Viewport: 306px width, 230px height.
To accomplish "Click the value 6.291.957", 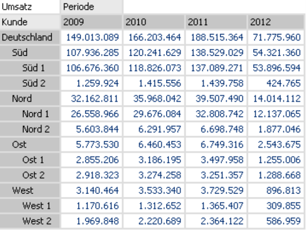I will [x=154, y=129].
